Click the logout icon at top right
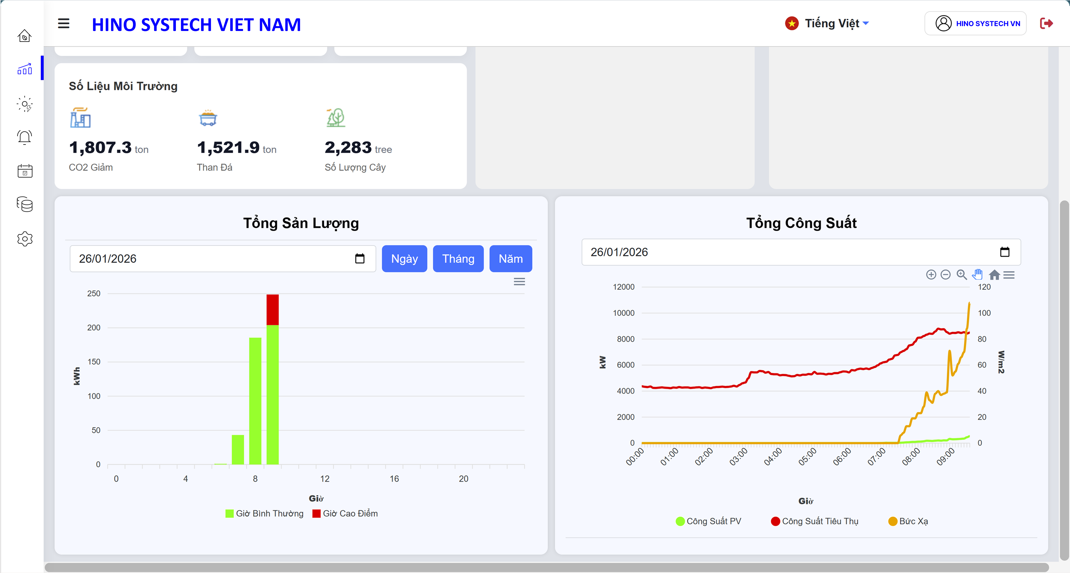The image size is (1070, 573). 1046,23
